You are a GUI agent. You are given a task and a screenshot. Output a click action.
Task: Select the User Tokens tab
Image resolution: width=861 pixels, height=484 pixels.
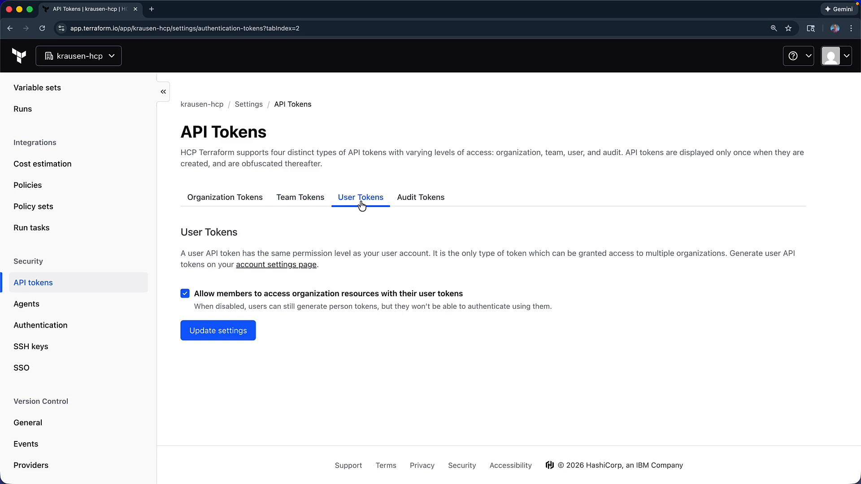361,197
